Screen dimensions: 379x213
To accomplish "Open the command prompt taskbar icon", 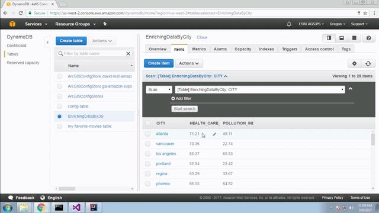I will [59, 208].
